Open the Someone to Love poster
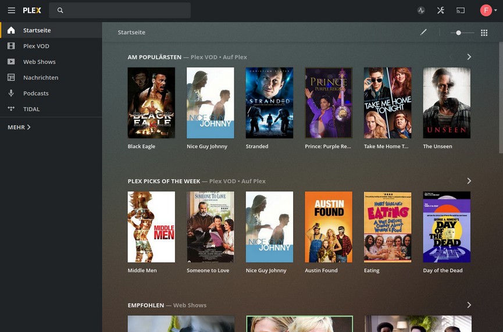 (211, 227)
